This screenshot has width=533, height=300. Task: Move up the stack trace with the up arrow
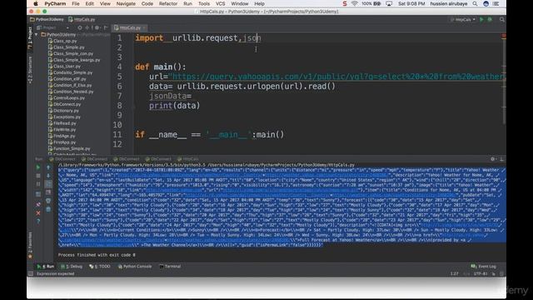tap(48, 167)
